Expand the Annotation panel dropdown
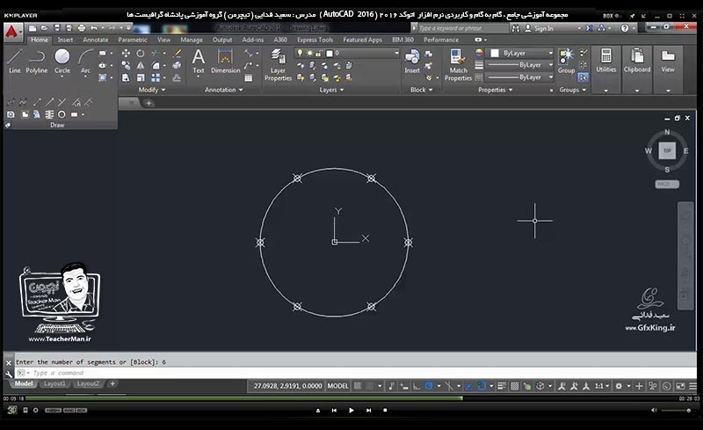 (x=224, y=90)
